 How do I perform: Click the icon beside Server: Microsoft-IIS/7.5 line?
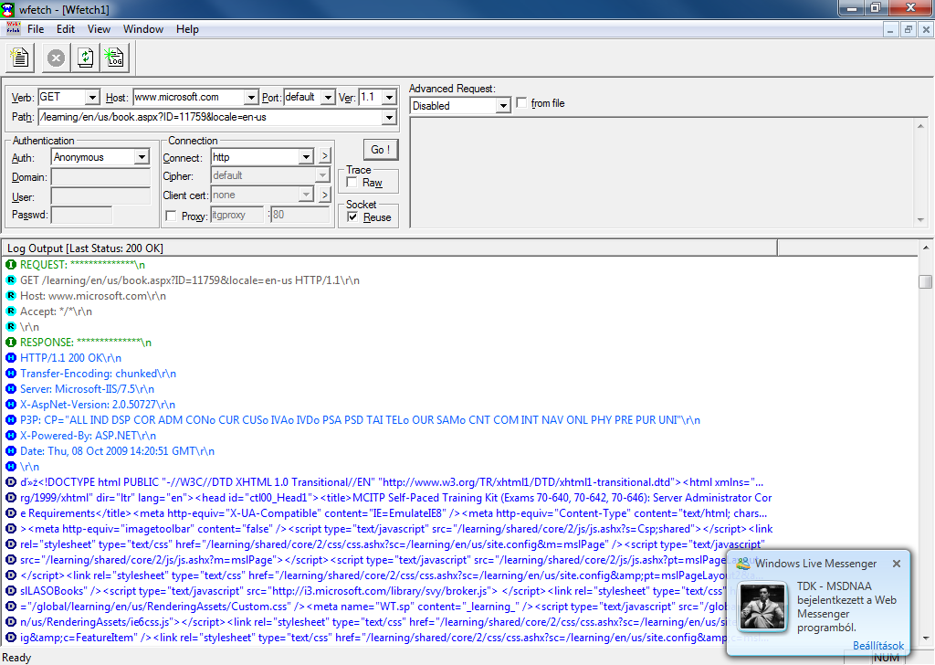[11, 388]
